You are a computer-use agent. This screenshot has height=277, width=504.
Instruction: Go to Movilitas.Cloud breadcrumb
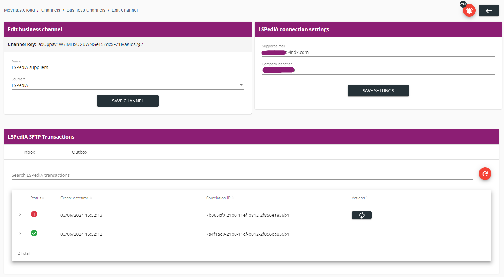pyautogui.click(x=20, y=10)
